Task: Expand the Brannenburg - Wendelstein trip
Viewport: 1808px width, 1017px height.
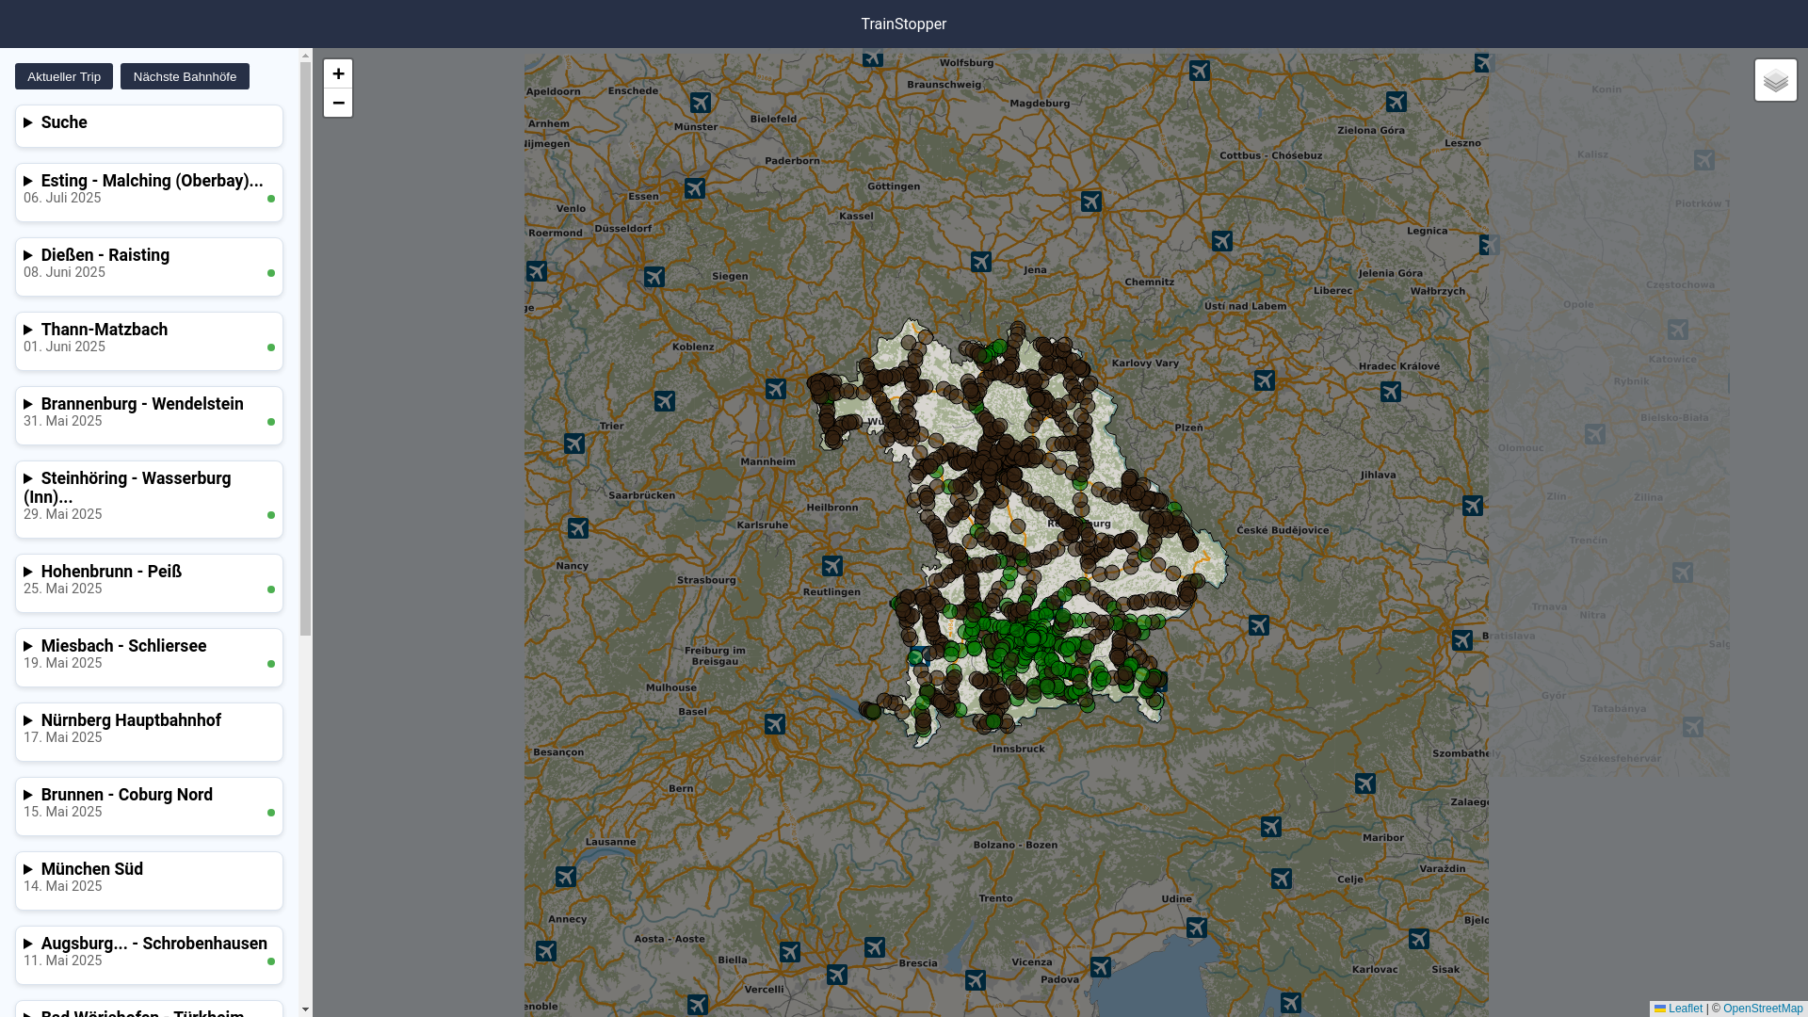Action: tap(149, 404)
